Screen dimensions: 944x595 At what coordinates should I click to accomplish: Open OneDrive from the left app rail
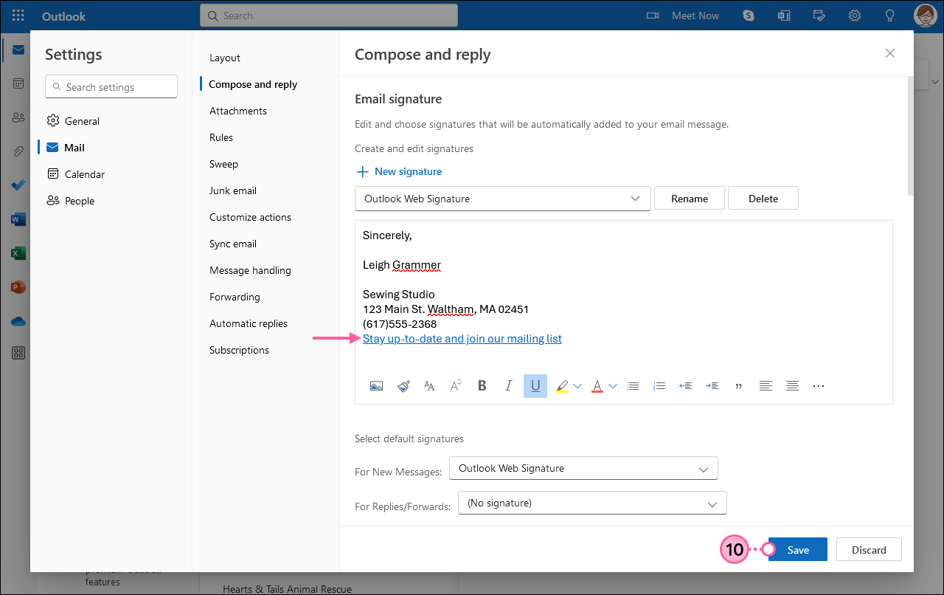click(18, 321)
